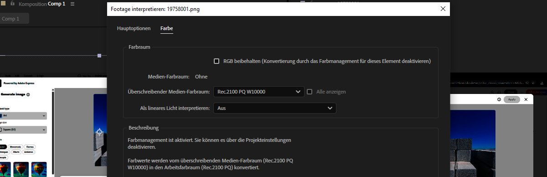The width and height of the screenshot is (547, 177).
Task: Switch to the Hauptoptionen tab
Action: click(x=134, y=28)
